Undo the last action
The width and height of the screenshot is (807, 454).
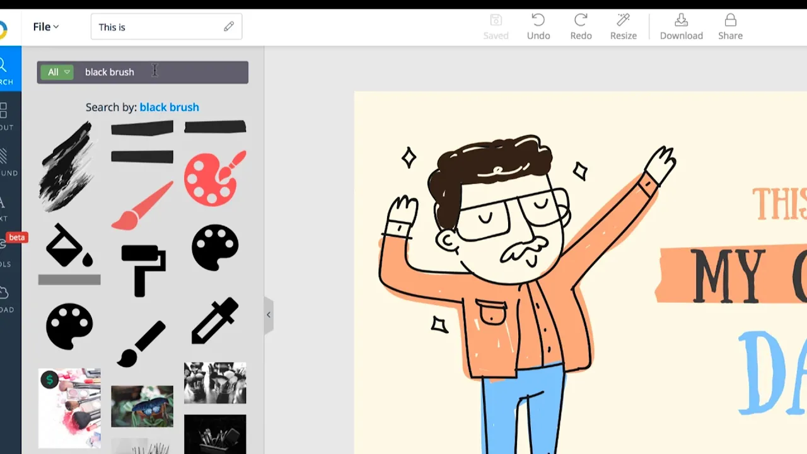[538, 27]
